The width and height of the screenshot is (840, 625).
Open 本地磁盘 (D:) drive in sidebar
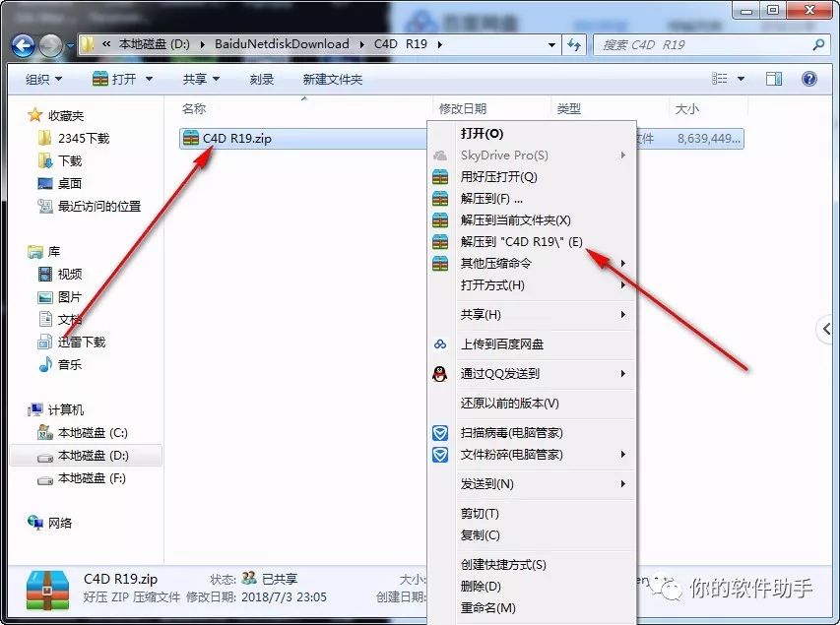86,456
